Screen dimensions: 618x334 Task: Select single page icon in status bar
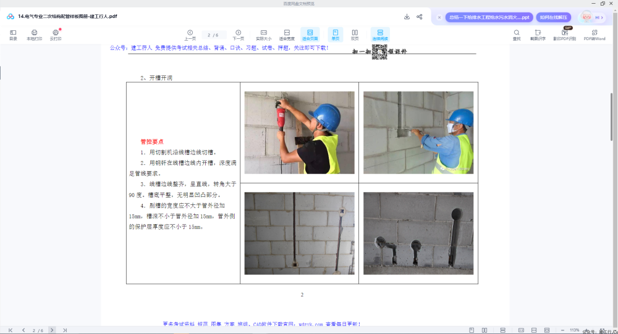click(x=472, y=330)
